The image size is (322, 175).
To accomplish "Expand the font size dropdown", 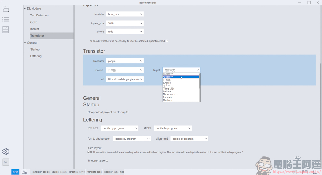I will [119, 128].
